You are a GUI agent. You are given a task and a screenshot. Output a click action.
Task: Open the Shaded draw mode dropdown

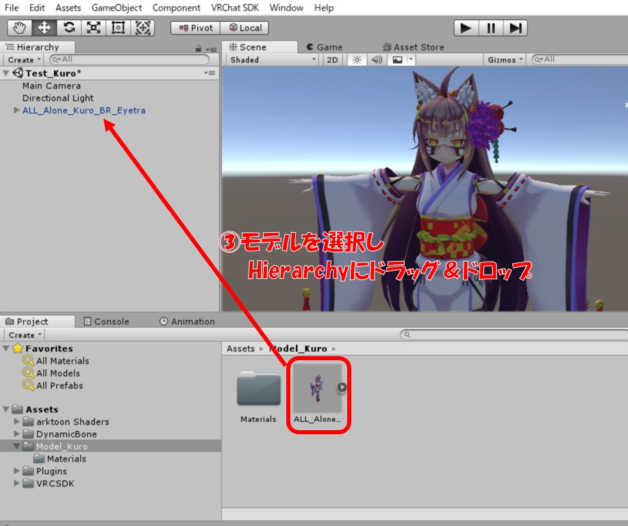point(273,60)
